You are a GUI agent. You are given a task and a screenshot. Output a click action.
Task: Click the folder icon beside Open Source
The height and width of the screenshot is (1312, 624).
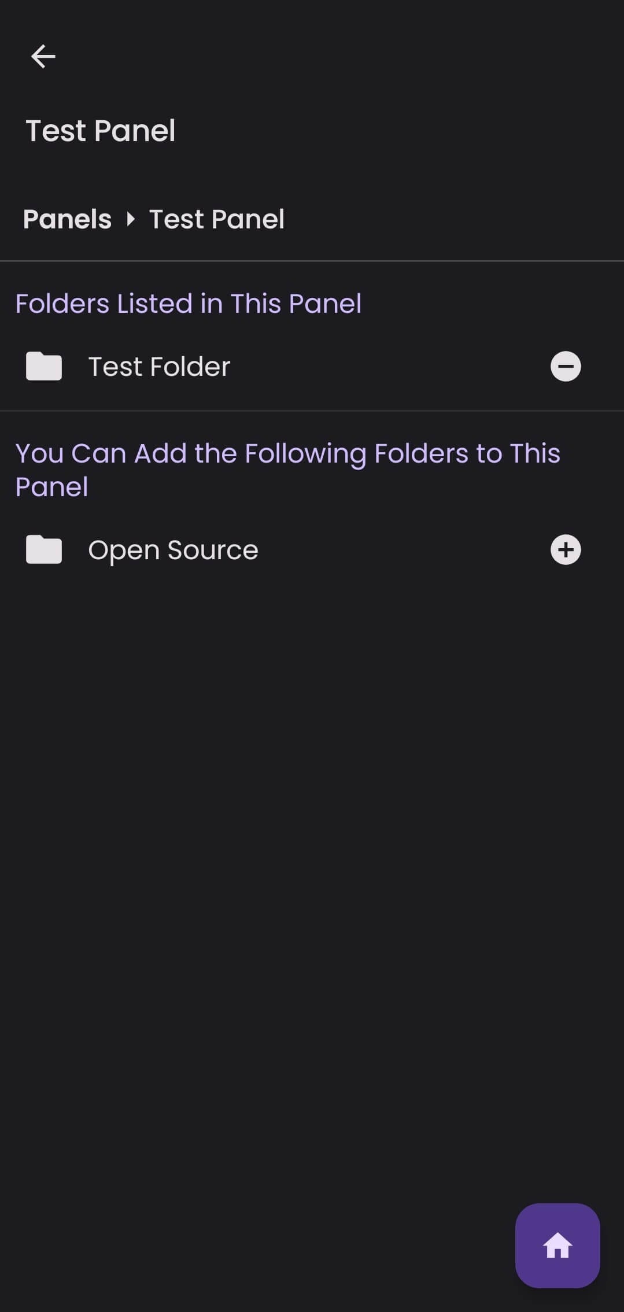click(x=44, y=549)
